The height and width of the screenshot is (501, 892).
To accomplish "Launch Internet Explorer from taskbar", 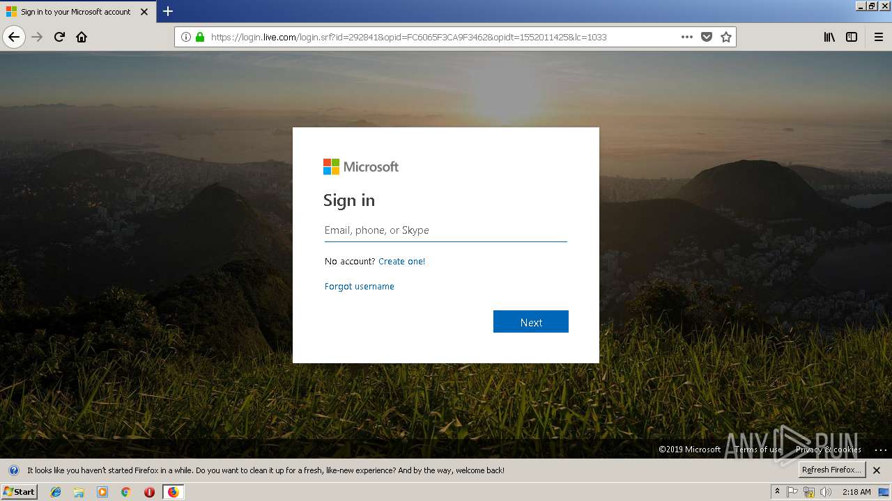I will tap(56, 492).
